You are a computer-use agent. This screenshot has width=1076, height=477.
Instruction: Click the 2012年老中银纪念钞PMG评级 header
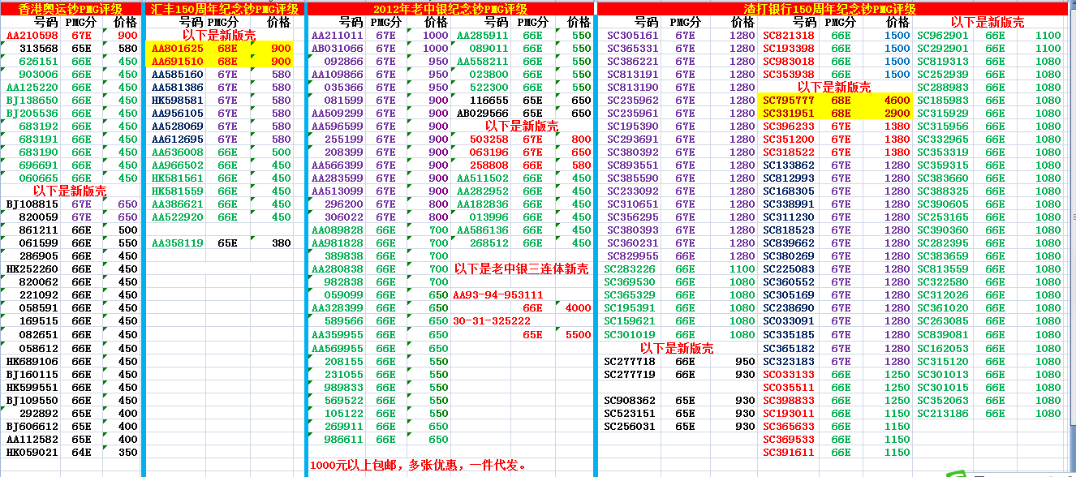pyautogui.click(x=451, y=9)
